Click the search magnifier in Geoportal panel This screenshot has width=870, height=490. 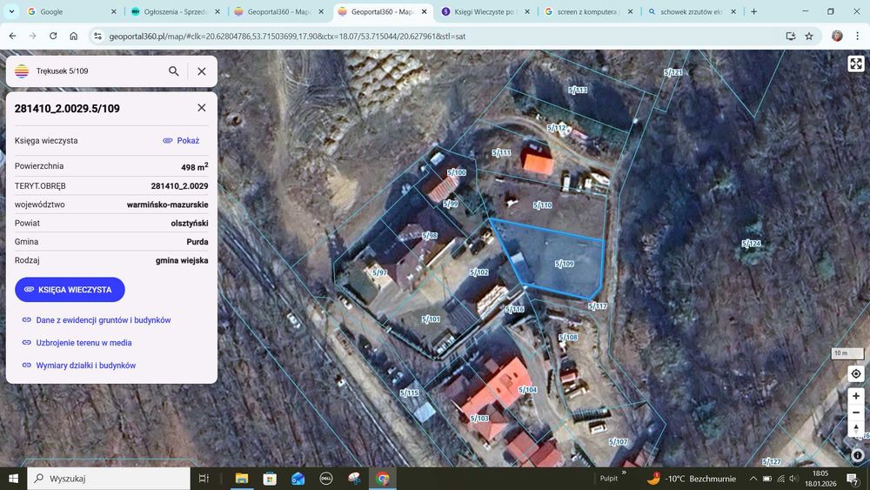tap(174, 71)
